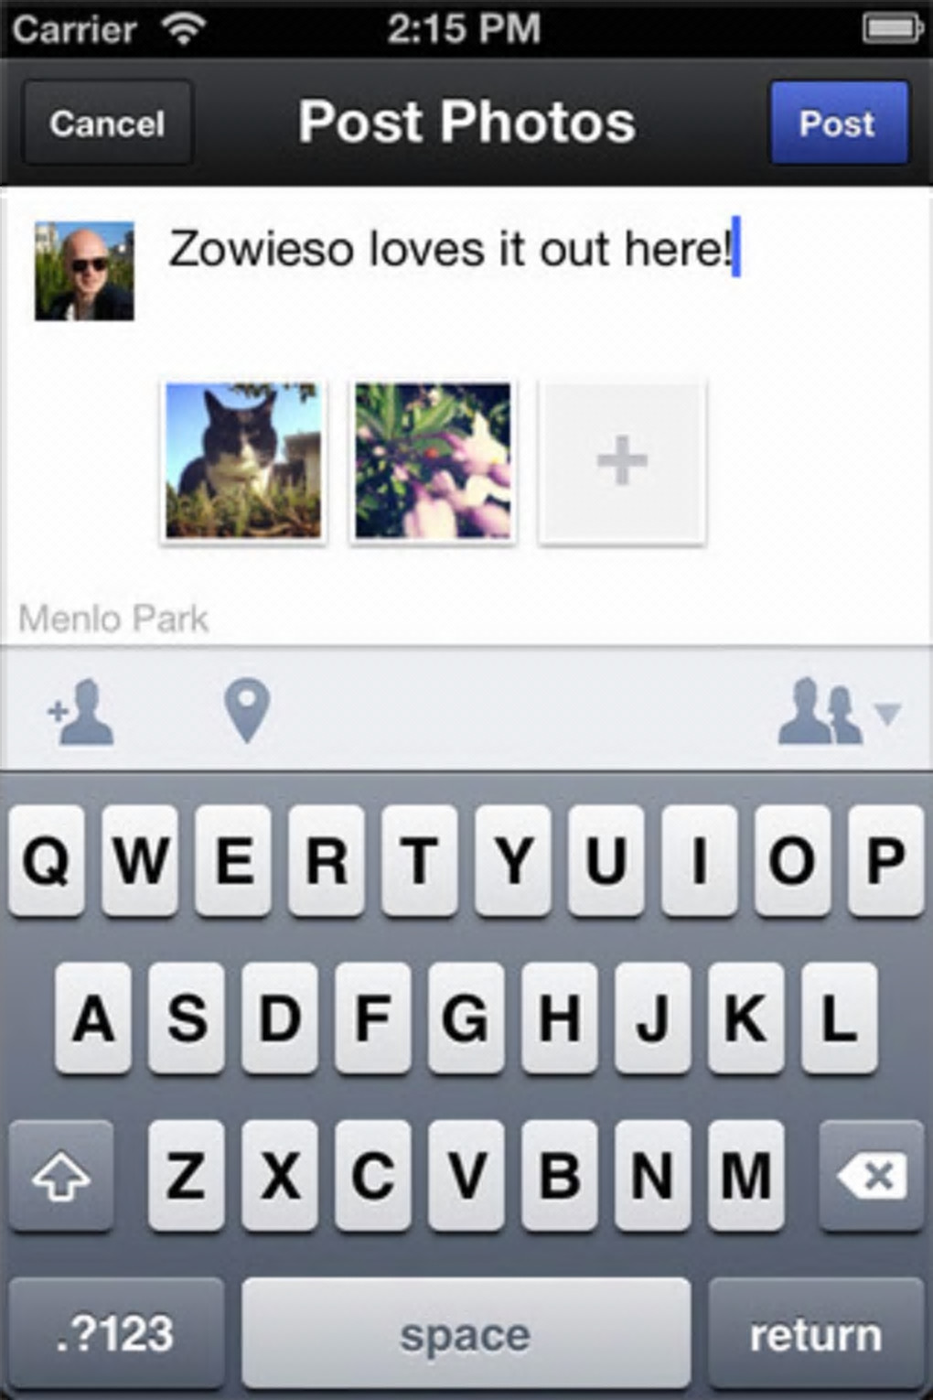This screenshot has width=933, height=1400.
Task: Tap the Menlo Park location label
Action: point(113,619)
